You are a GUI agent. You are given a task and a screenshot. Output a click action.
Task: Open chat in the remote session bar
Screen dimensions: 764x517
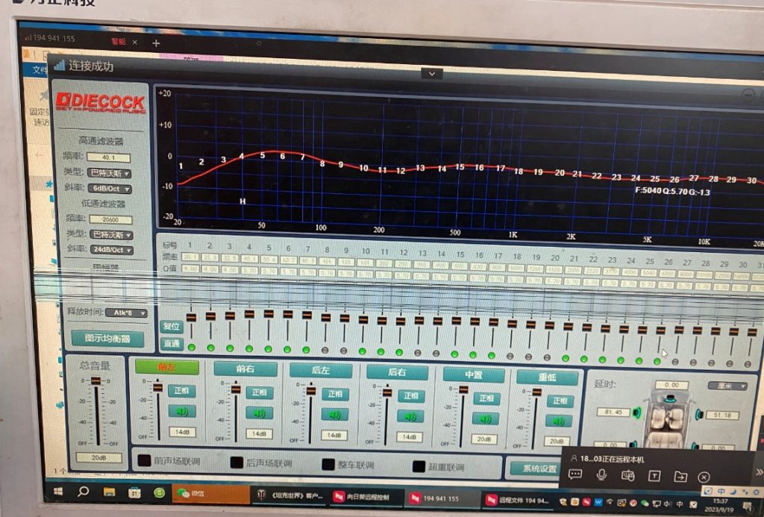575,474
